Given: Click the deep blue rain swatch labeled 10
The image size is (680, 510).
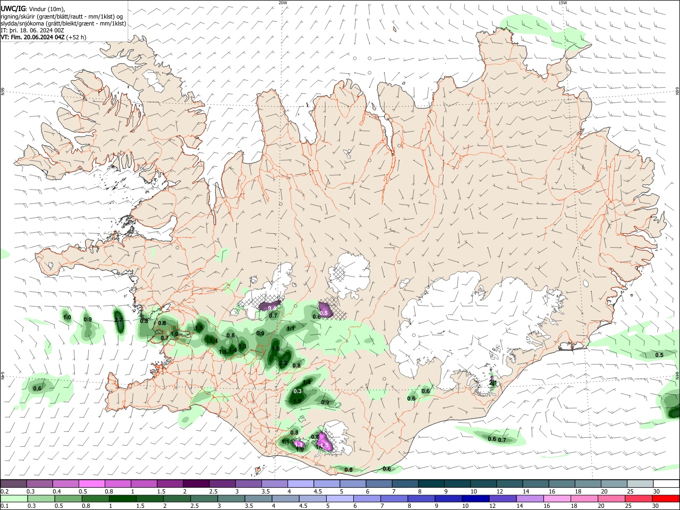Looking at the screenshot, I should pos(476,498).
